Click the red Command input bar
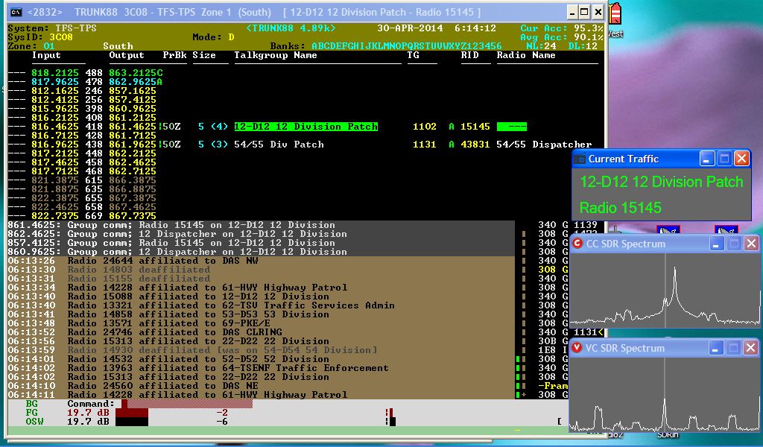This screenshot has width=763, height=447. coord(186,404)
